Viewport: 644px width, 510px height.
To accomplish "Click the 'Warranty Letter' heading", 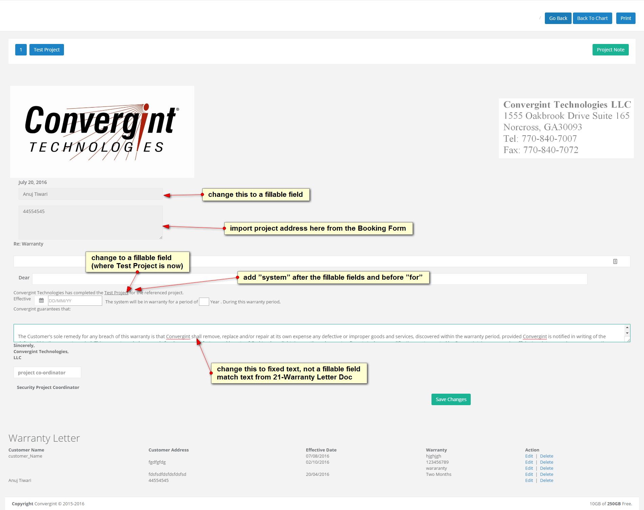I will pyautogui.click(x=44, y=438).
